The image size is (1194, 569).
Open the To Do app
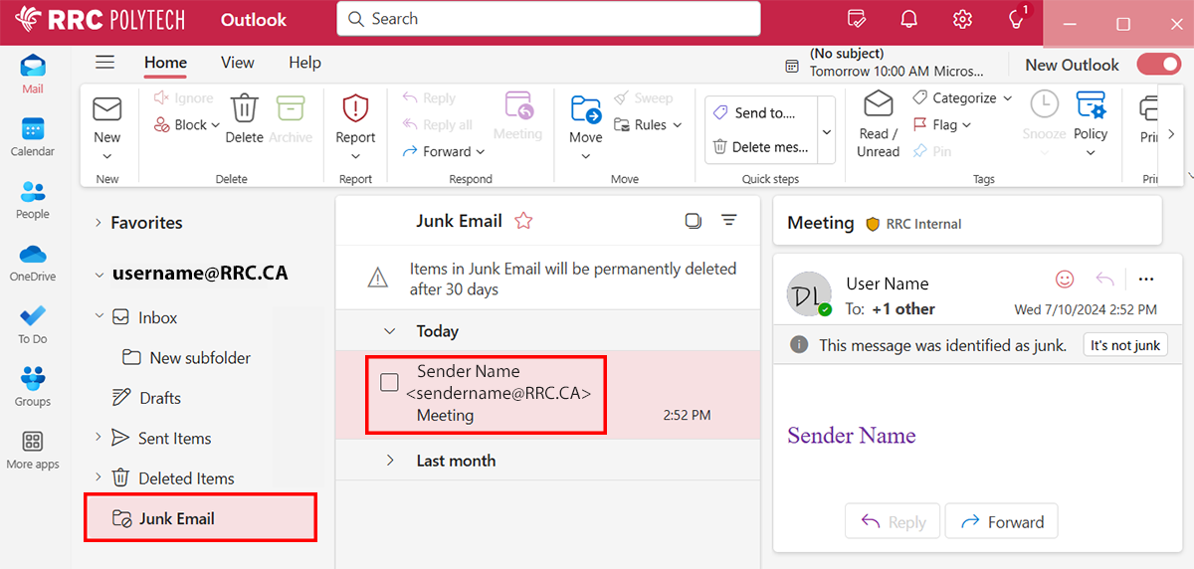click(x=32, y=324)
